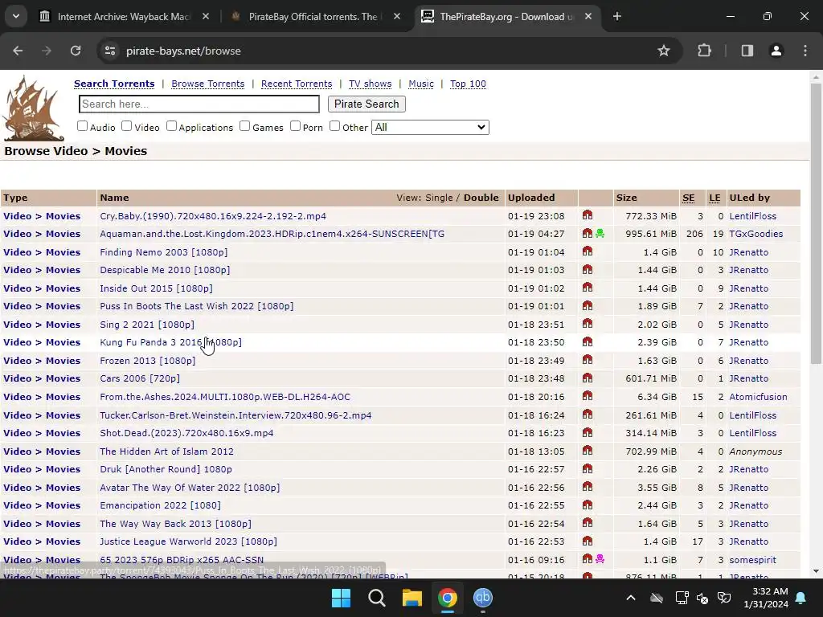This screenshot has width=823, height=617.
Task: Open uploader Atomicfusion profile
Action: click(x=758, y=397)
